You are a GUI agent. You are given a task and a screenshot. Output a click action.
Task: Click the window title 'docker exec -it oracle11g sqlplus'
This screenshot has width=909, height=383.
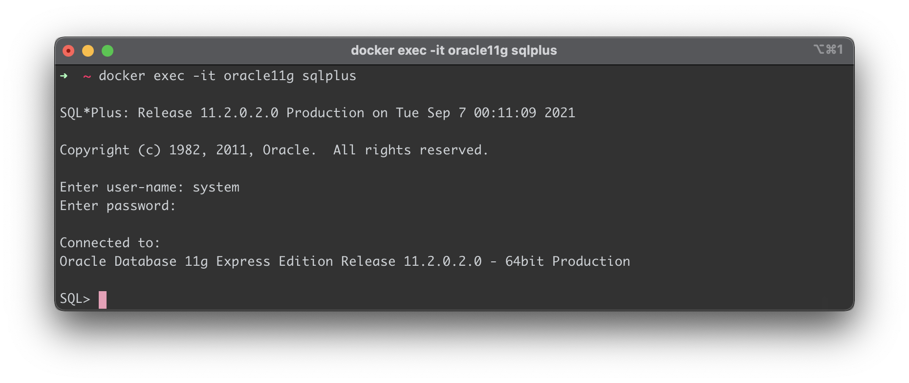tap(454, 50)
